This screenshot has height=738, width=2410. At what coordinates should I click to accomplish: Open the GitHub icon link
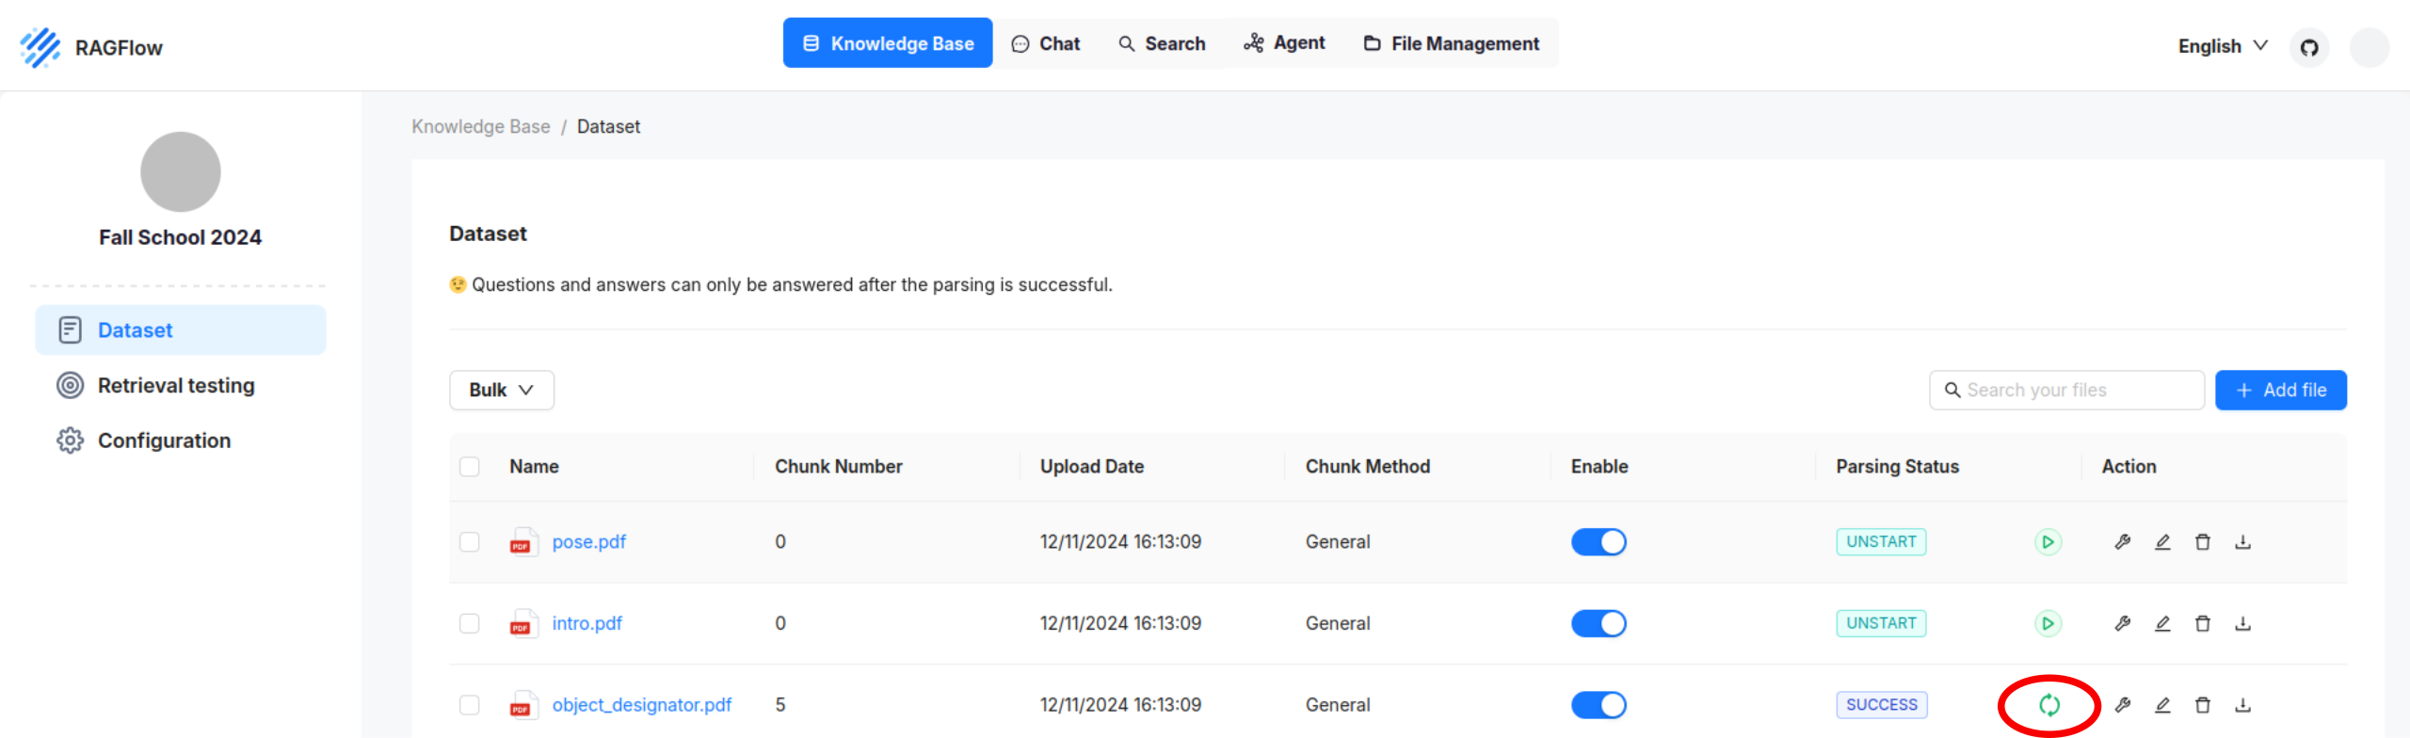[2309, 47]
